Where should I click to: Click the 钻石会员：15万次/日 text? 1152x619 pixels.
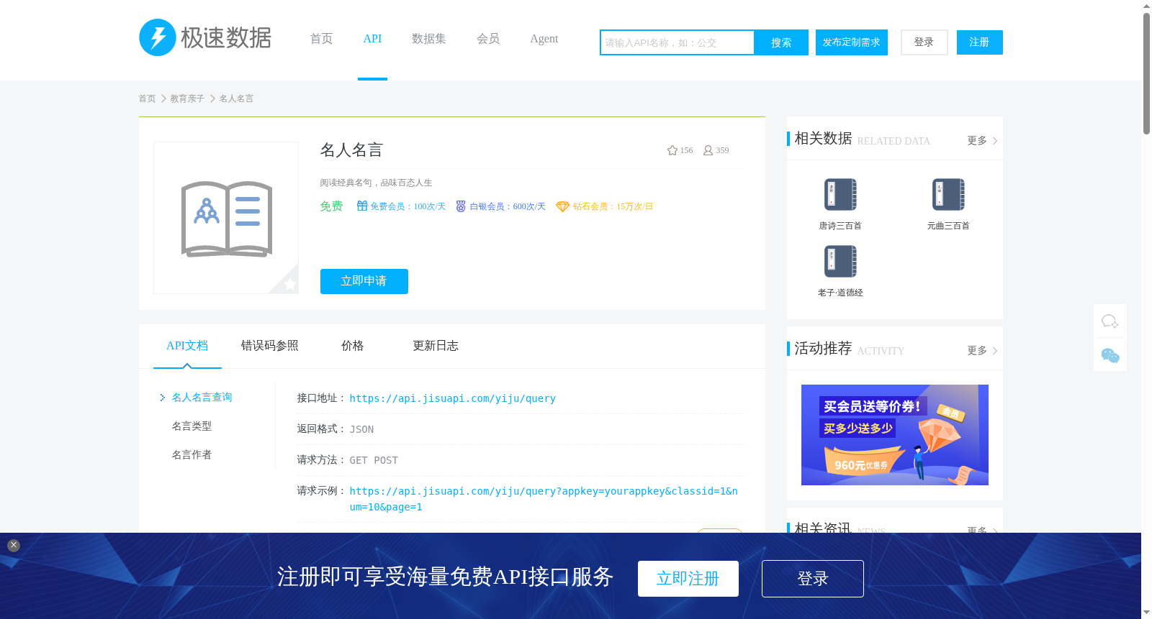(x=613, y=206)
